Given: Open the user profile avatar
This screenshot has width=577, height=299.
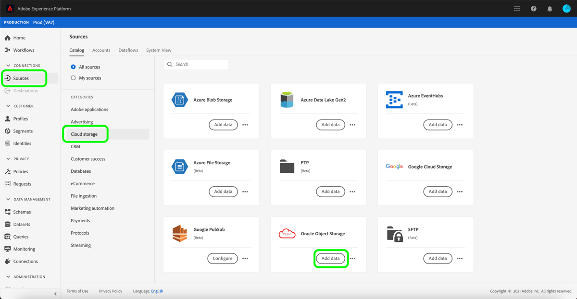Looking at the screenshot, I should click(566, 9).
